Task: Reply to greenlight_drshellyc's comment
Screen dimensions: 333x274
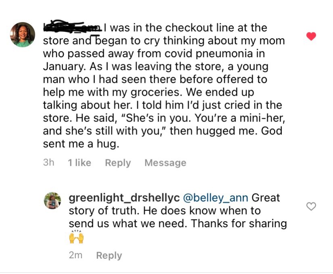Action: coord(109,255)
